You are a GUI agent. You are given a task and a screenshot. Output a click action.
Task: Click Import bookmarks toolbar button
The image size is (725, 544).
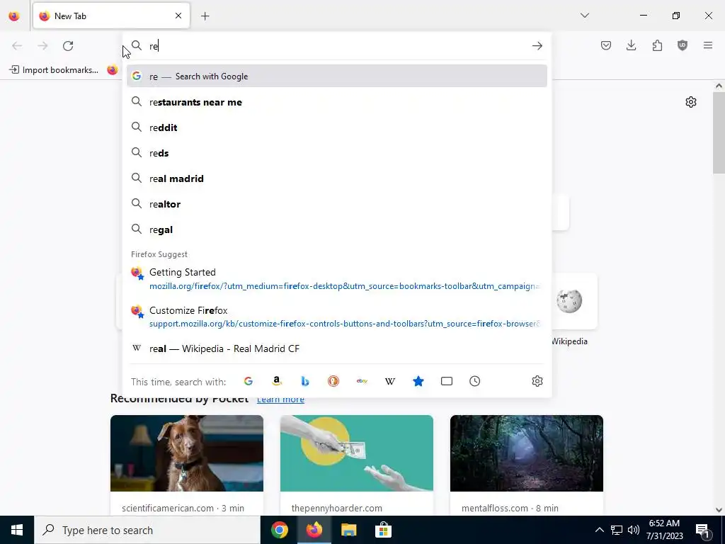point(54,70)
